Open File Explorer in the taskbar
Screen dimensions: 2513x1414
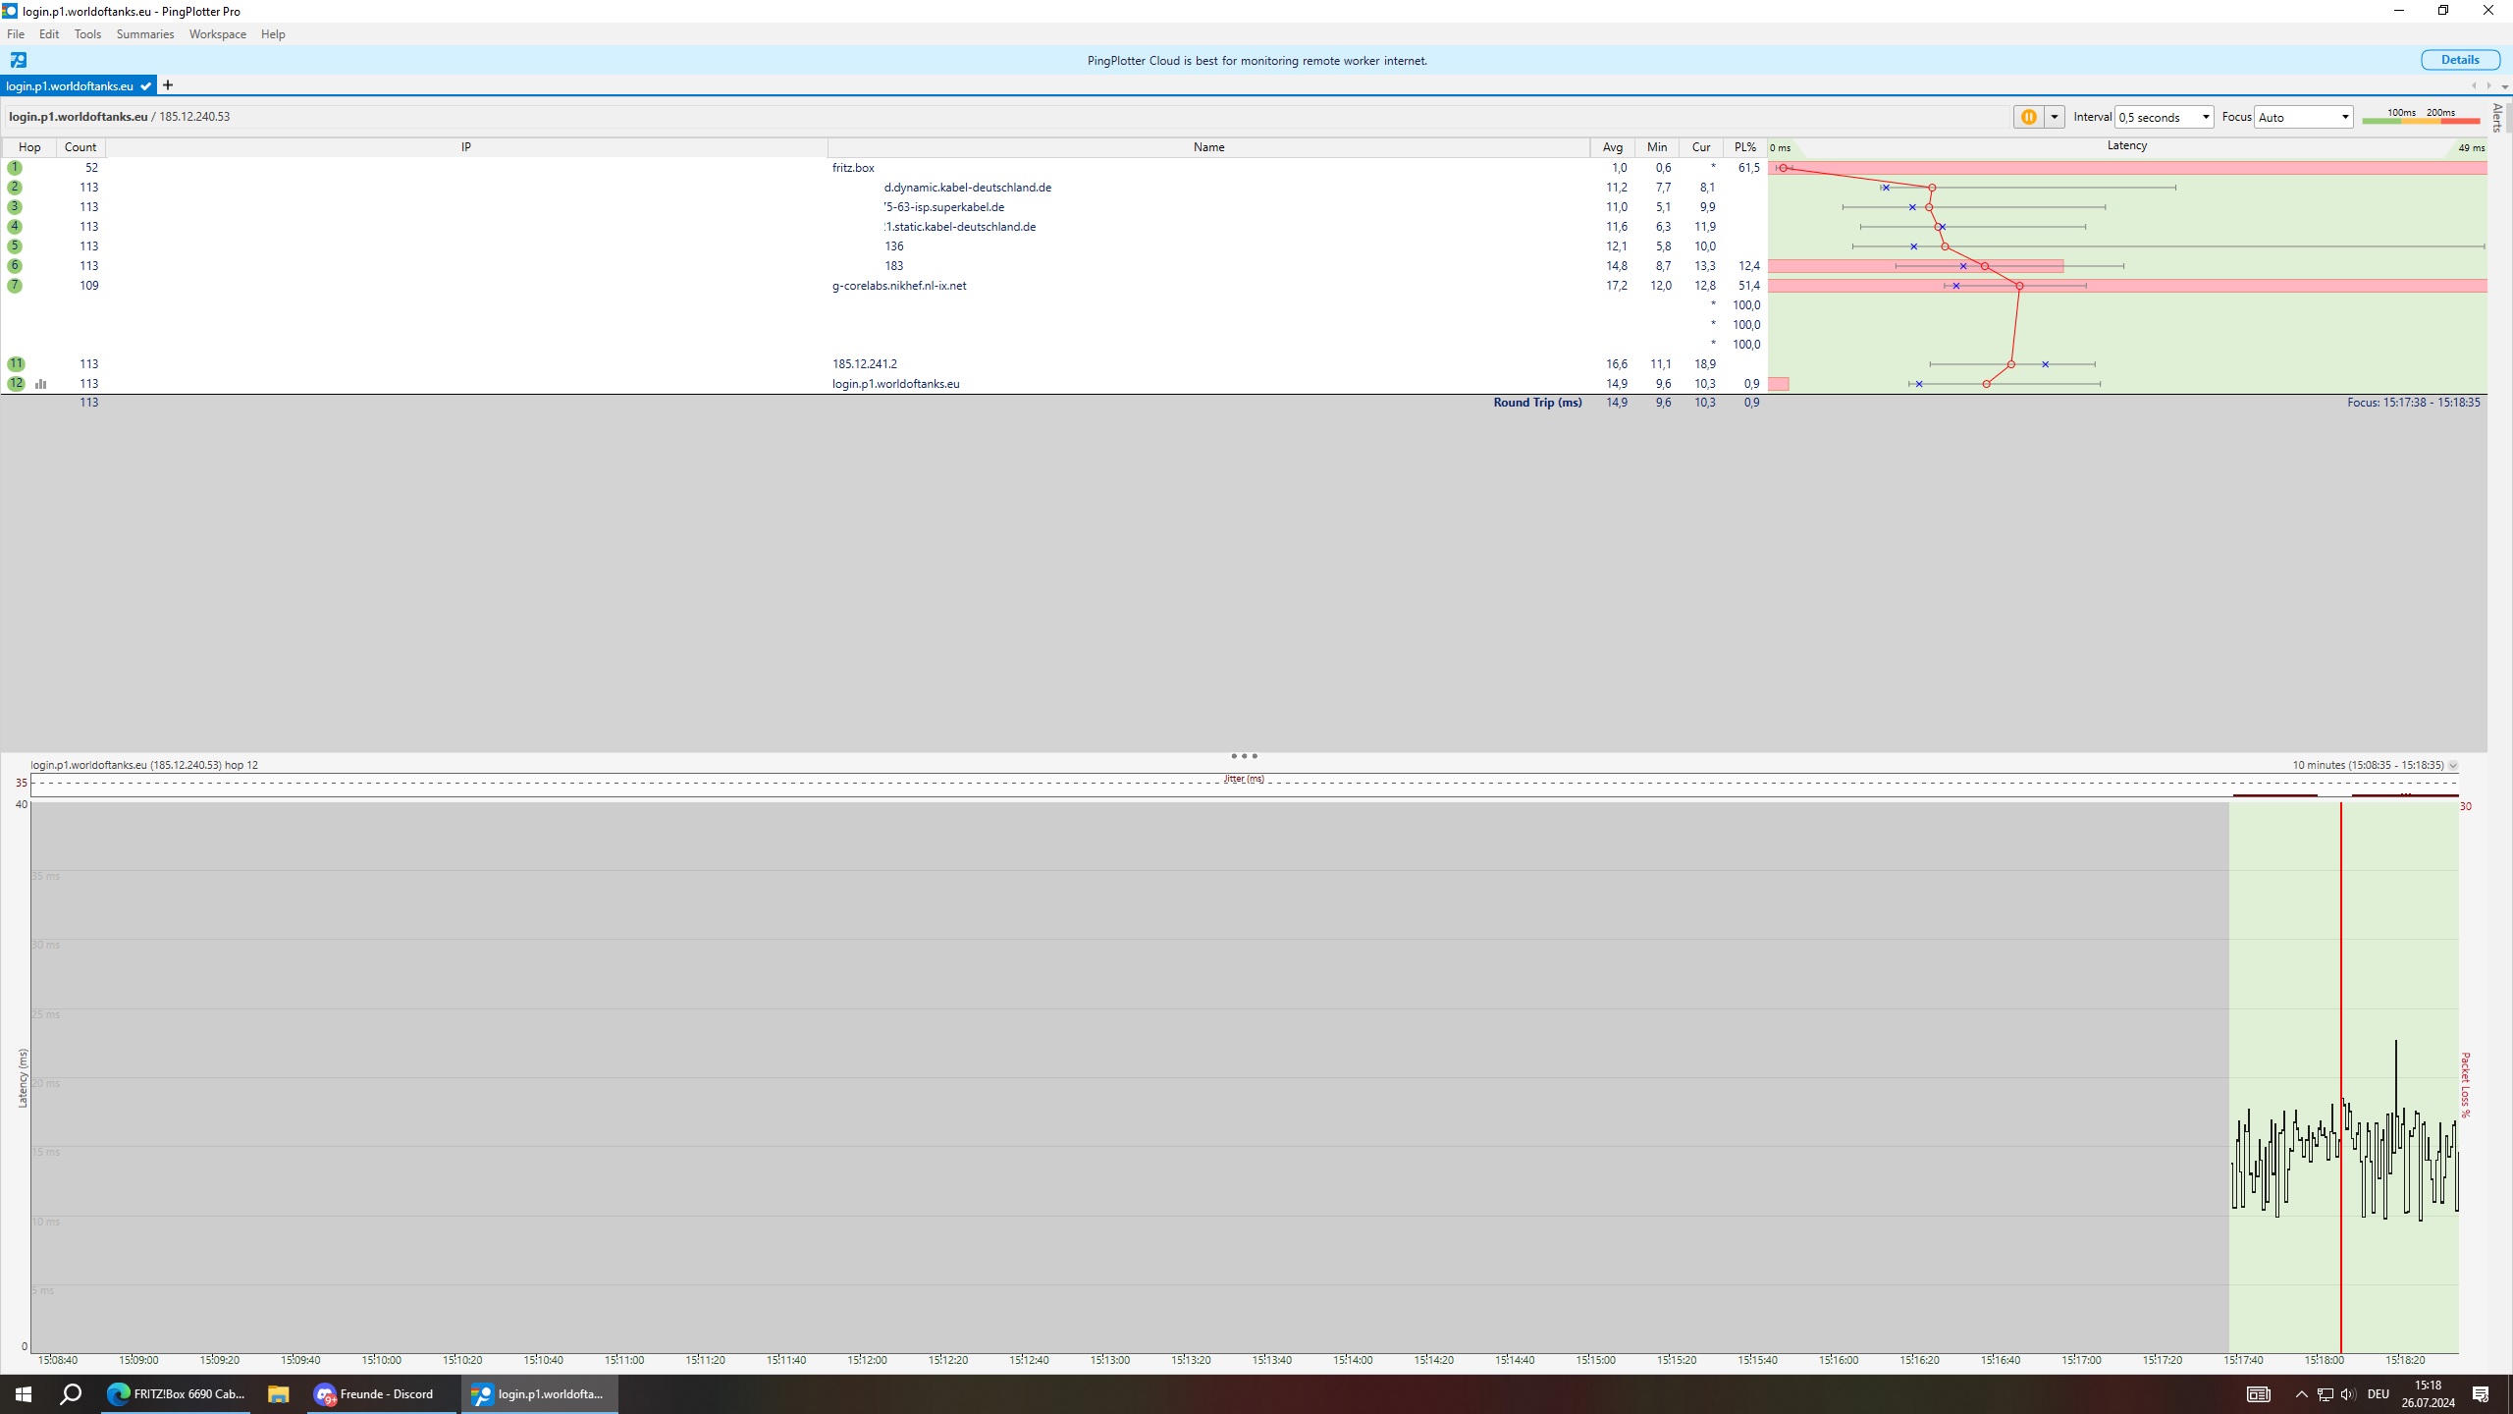point(278,1393)
